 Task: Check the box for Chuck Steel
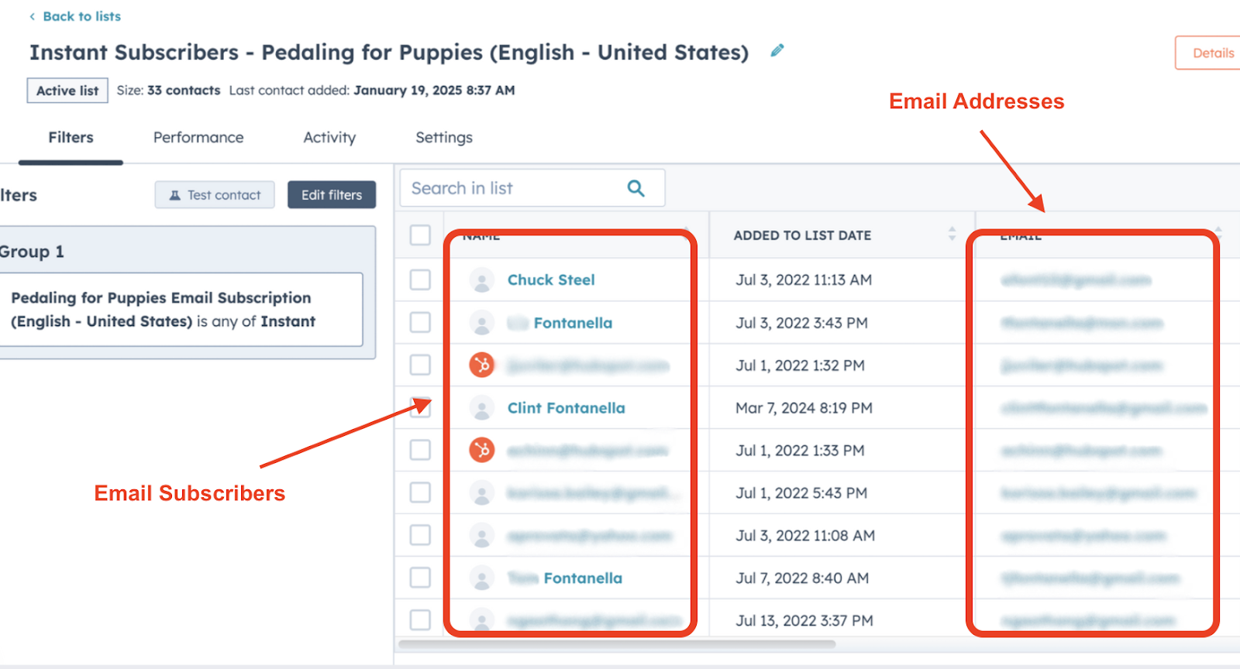pyautogui.click(x=420, y=280)
